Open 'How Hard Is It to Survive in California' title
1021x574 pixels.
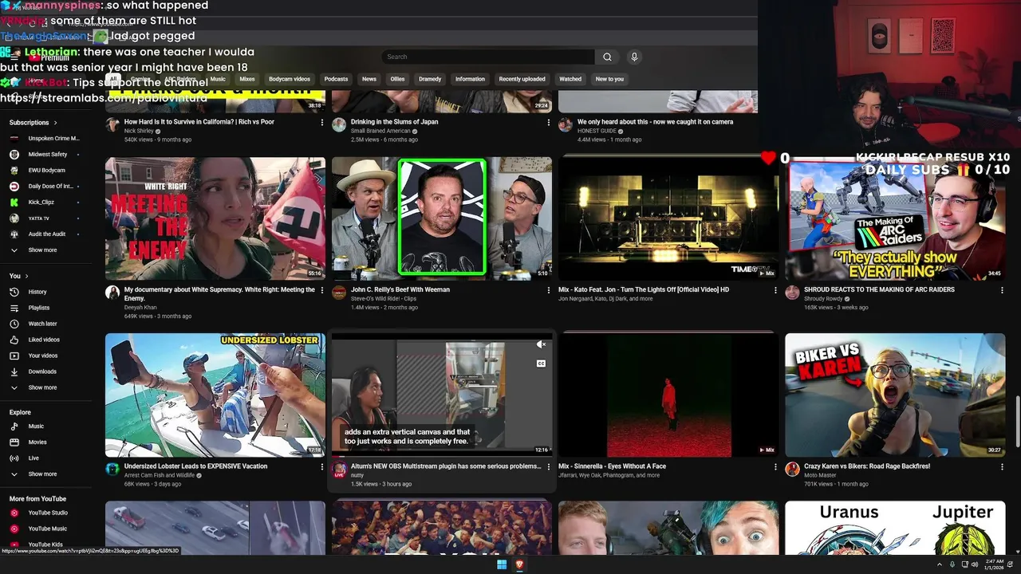click(x=199, y=122)
